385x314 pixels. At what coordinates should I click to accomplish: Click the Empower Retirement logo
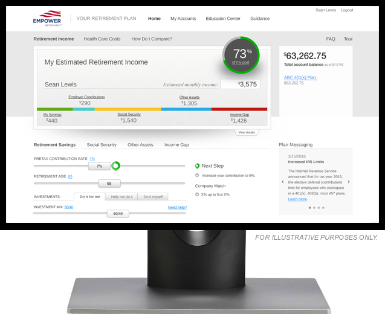click(48, 19)
